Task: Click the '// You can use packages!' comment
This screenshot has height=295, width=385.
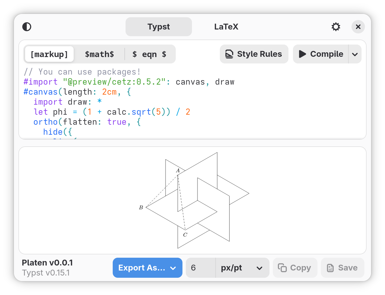Action: click(x=82, y=72)
